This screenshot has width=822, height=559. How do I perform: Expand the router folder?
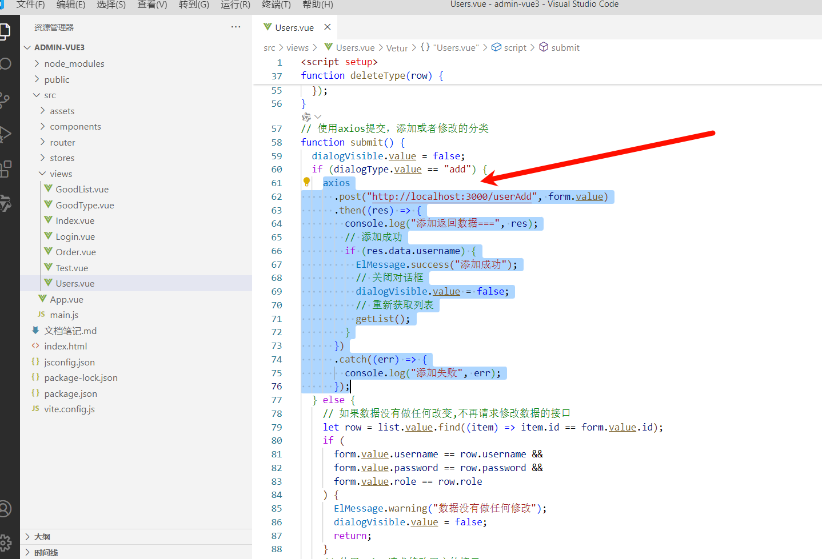pos(43,142)
